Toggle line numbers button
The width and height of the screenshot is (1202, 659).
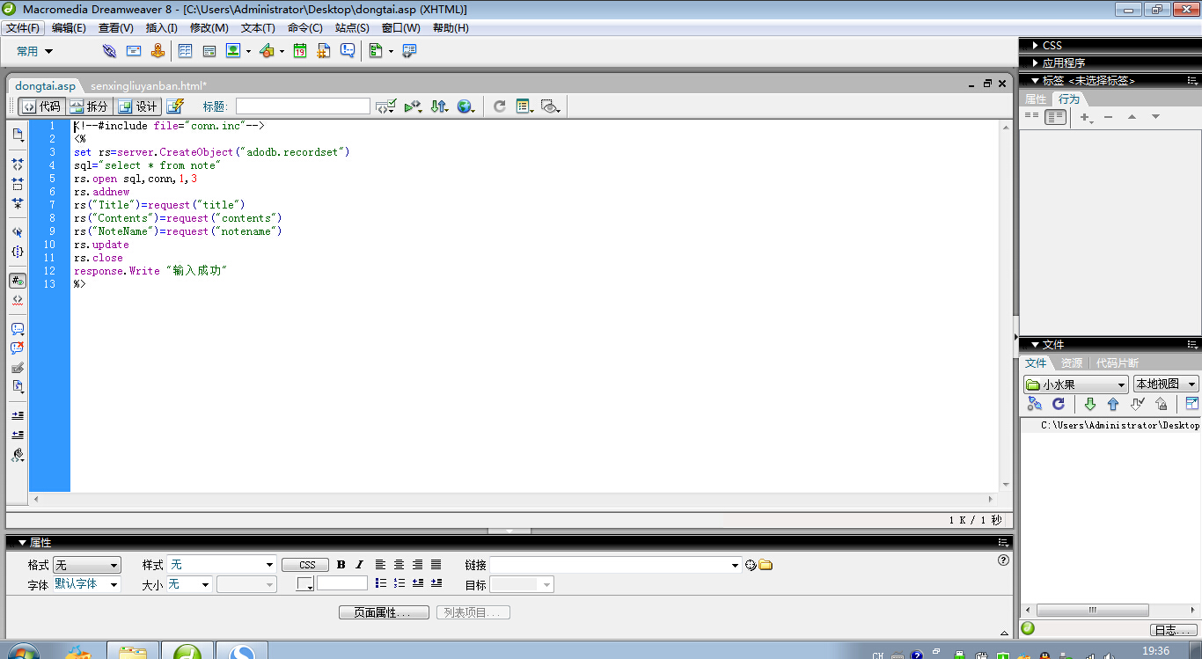(x=18, y=281)
